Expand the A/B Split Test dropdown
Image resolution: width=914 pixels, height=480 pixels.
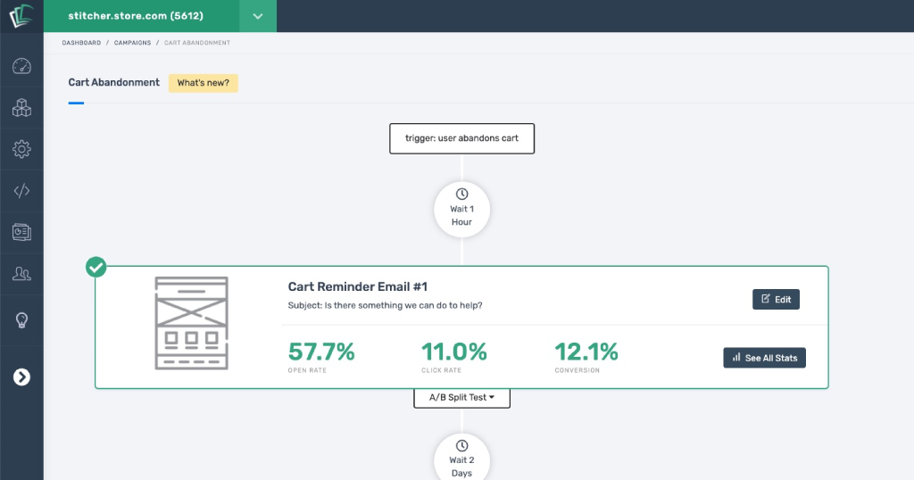pyautogui.click(x=461, y=397)
